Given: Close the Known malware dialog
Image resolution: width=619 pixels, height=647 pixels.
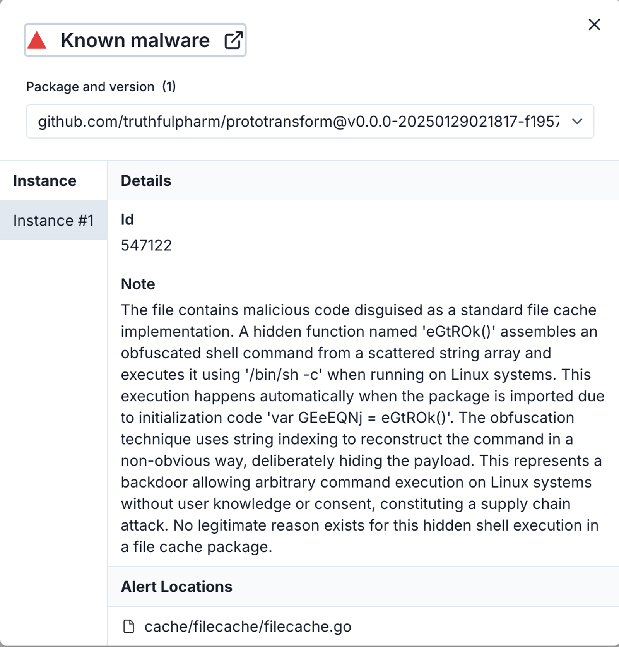Looking at the screenshot, I should (x=594, y=24).
